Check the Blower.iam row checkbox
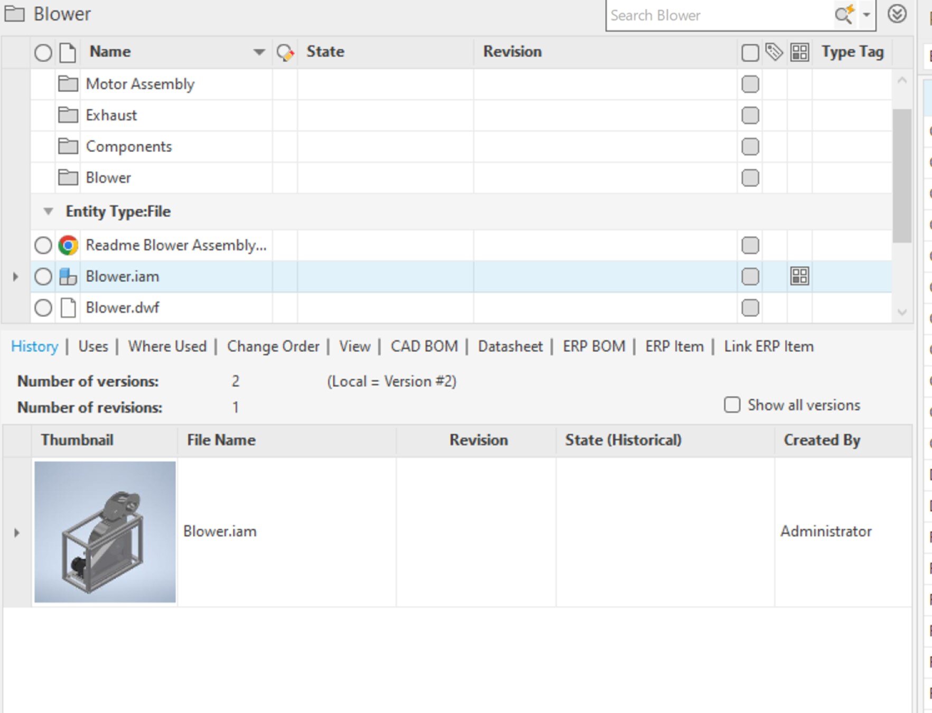932x713 pixels. [750, 276]
